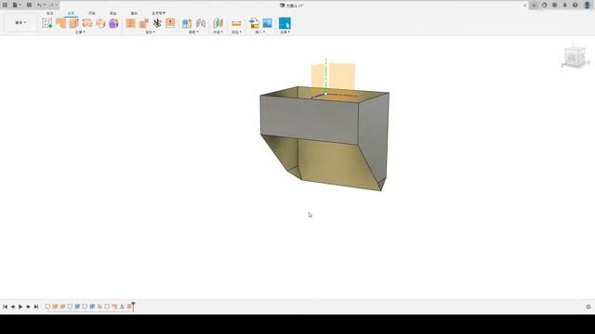The image size is (595, 334).
Task: Click the New Component icon
Action: (187, 23)
